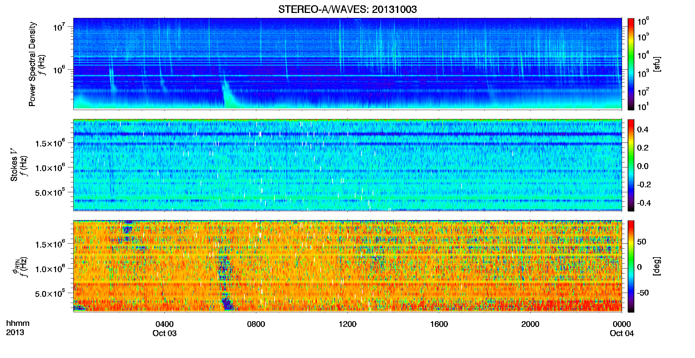Click the power spectral density color bar
695x358 pixels.
[x=631, y=64]
